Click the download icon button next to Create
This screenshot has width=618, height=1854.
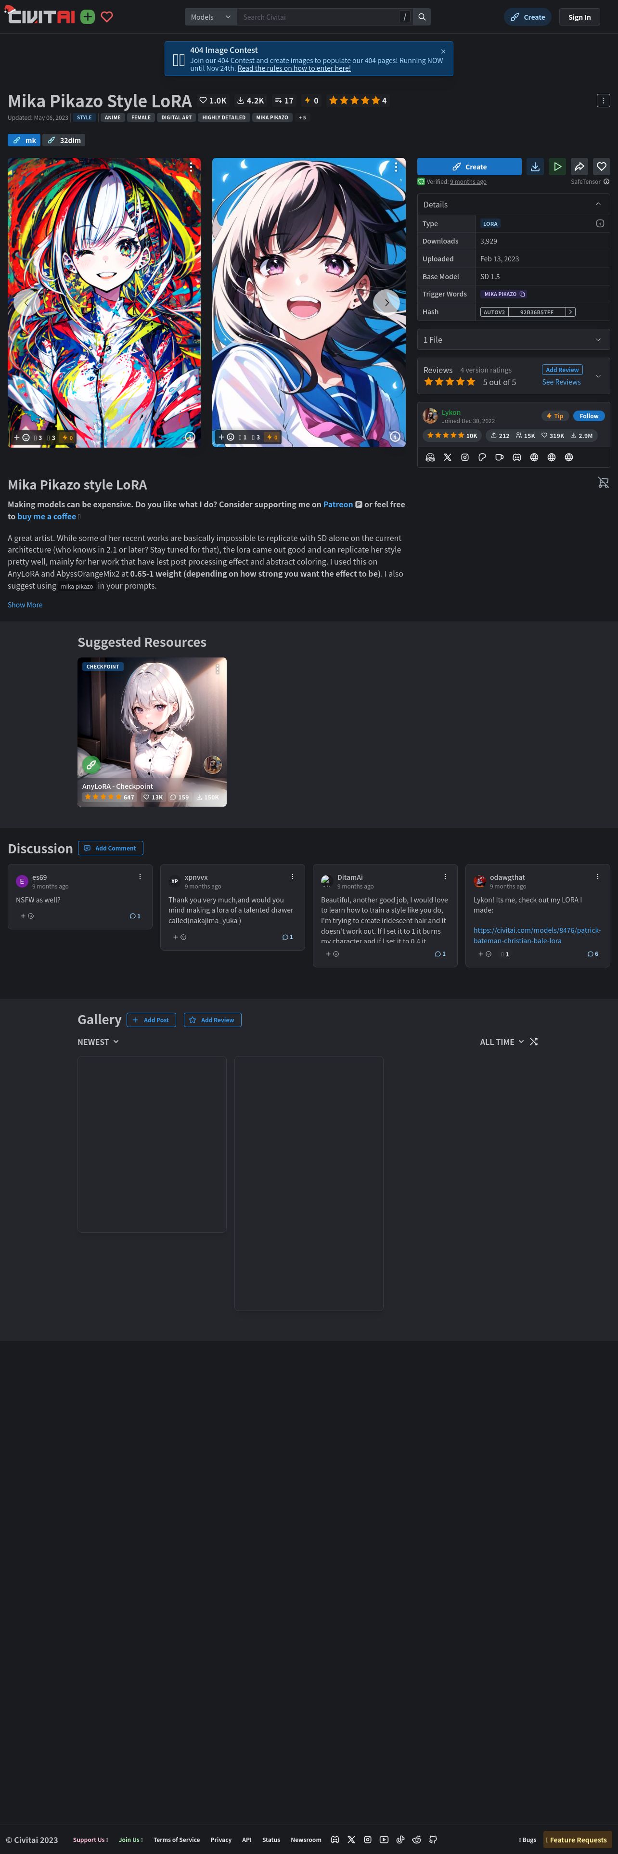[x=535, y=166]
